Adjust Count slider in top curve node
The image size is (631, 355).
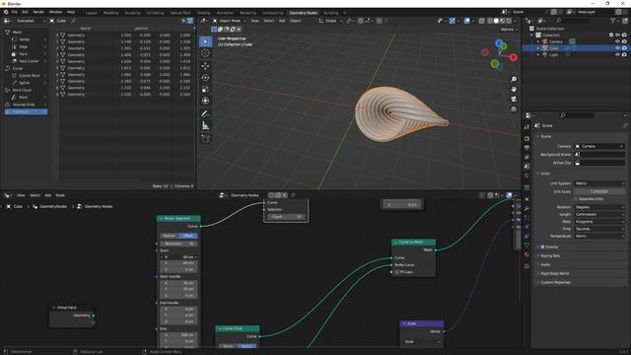click(286, 217)
